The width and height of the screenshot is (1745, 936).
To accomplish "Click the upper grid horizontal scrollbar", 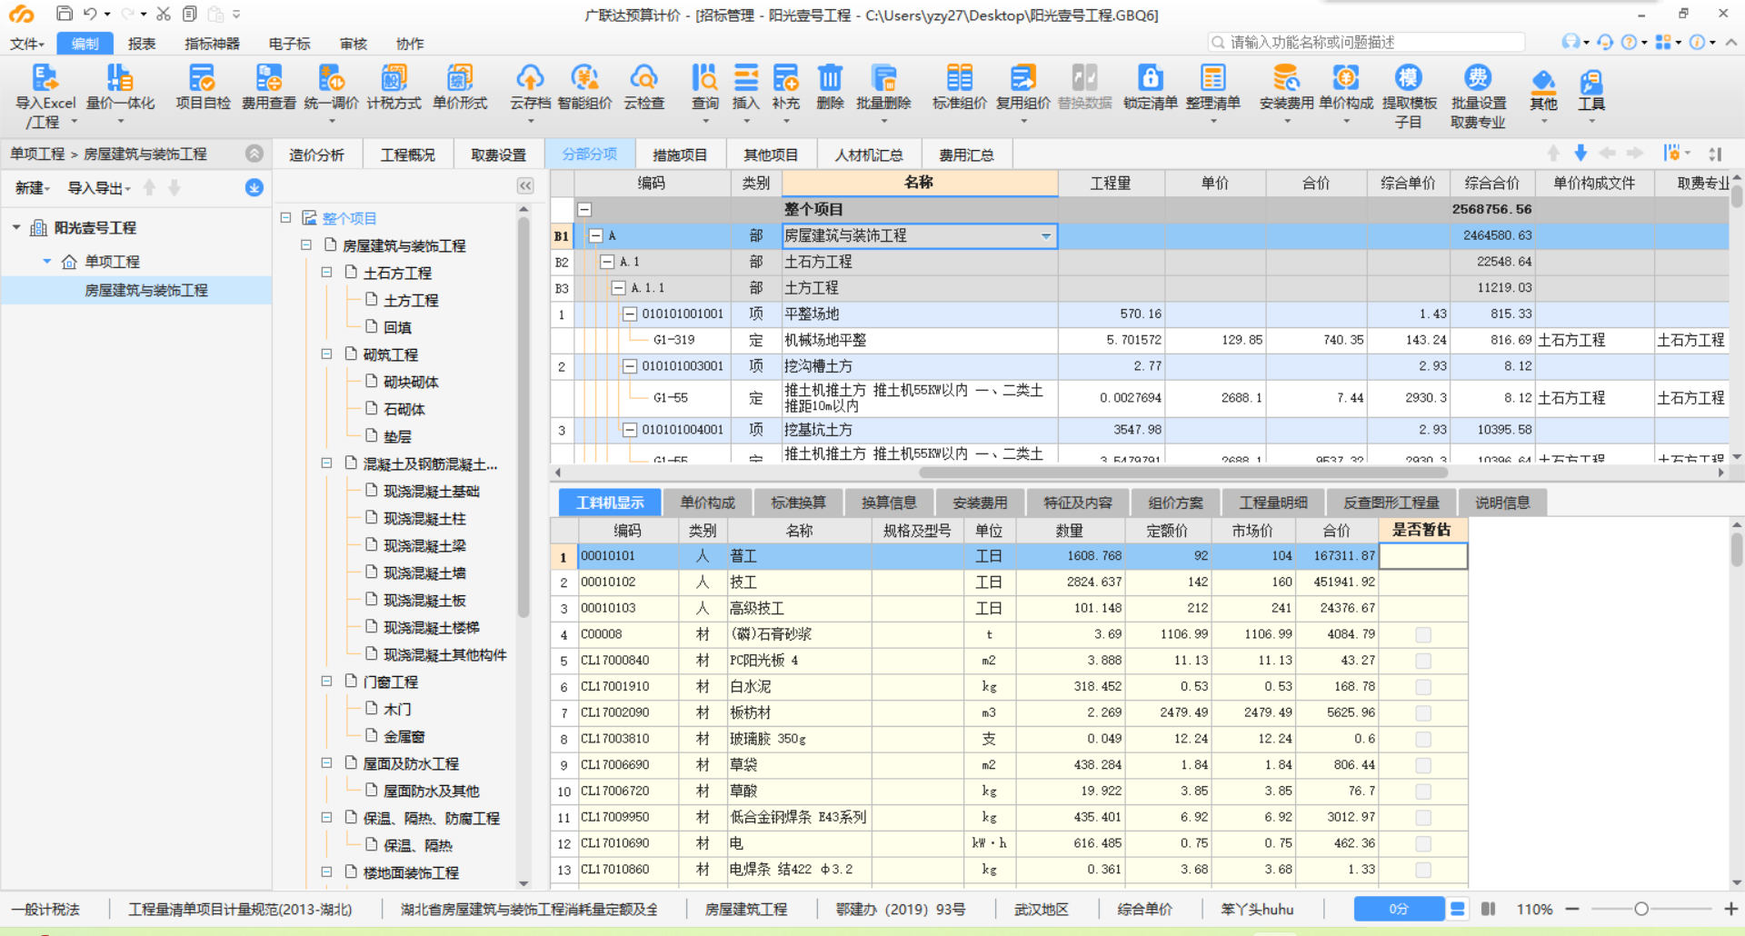I will (x=1183, y=473).
